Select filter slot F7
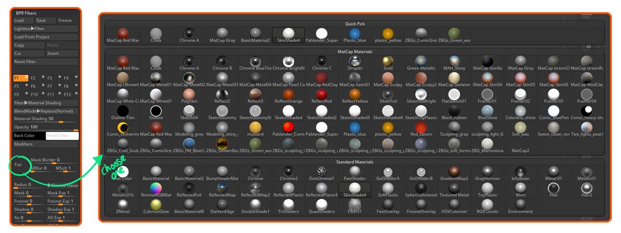Viewport: 621px width, 233px height. tap(53, 87)
